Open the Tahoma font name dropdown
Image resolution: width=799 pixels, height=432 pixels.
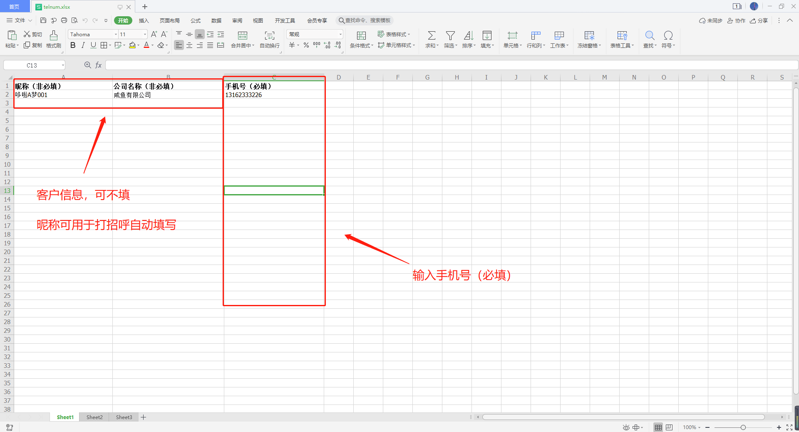(116, 35)
